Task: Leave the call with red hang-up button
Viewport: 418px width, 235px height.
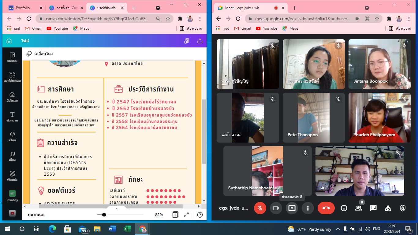Action: click(x=326, y=208)
